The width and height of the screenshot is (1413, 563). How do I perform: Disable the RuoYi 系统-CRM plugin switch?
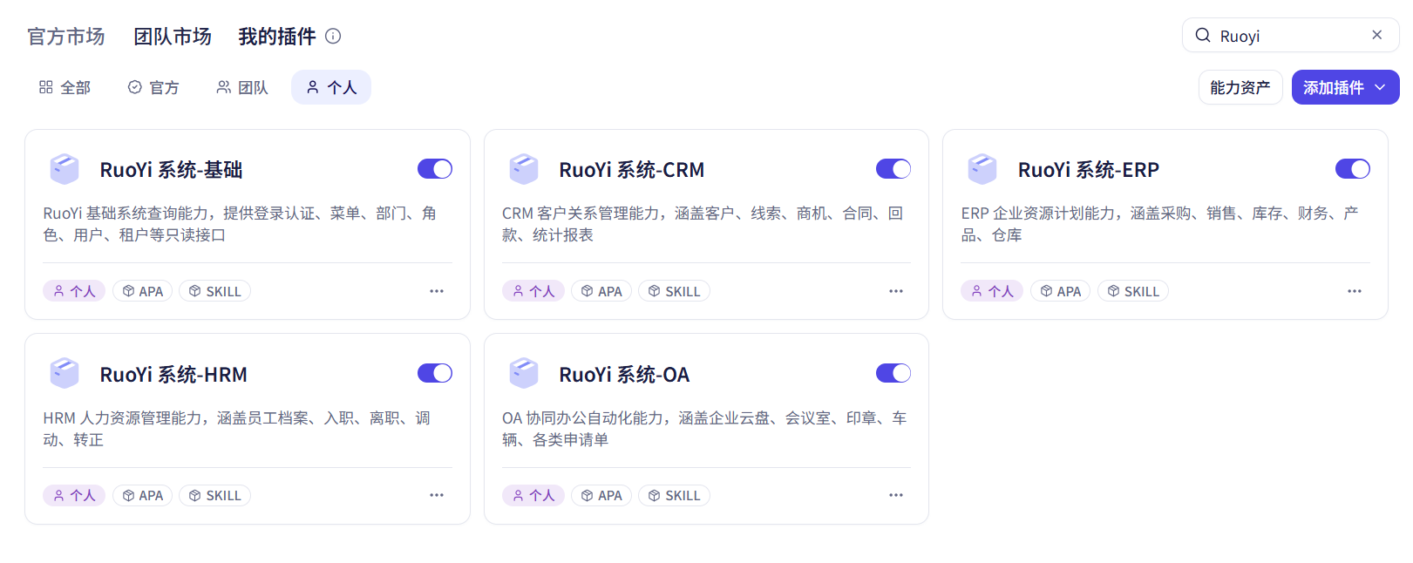click(893, 169)
